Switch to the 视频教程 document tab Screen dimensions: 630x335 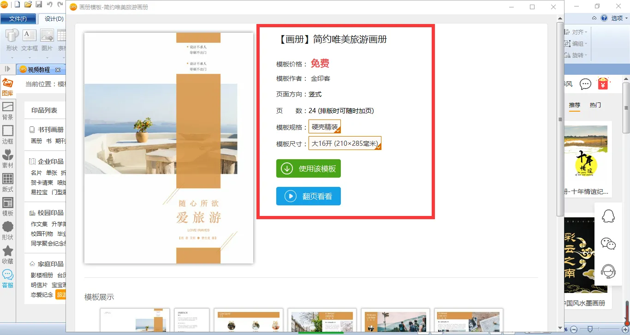pos(39,70)
